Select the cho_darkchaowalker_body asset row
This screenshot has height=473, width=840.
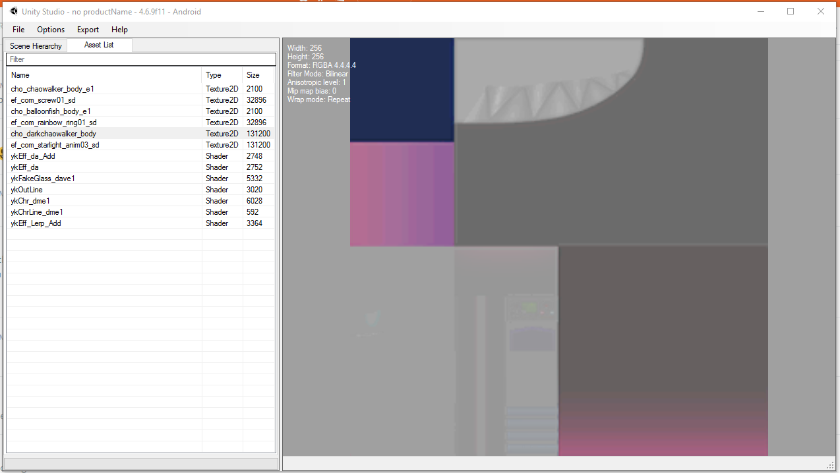(x=140, y=134)
